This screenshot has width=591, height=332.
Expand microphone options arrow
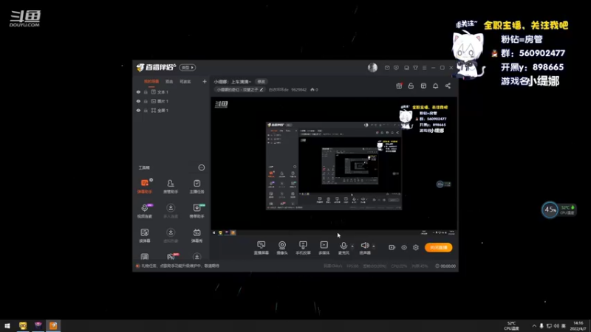tap(352, 246)
